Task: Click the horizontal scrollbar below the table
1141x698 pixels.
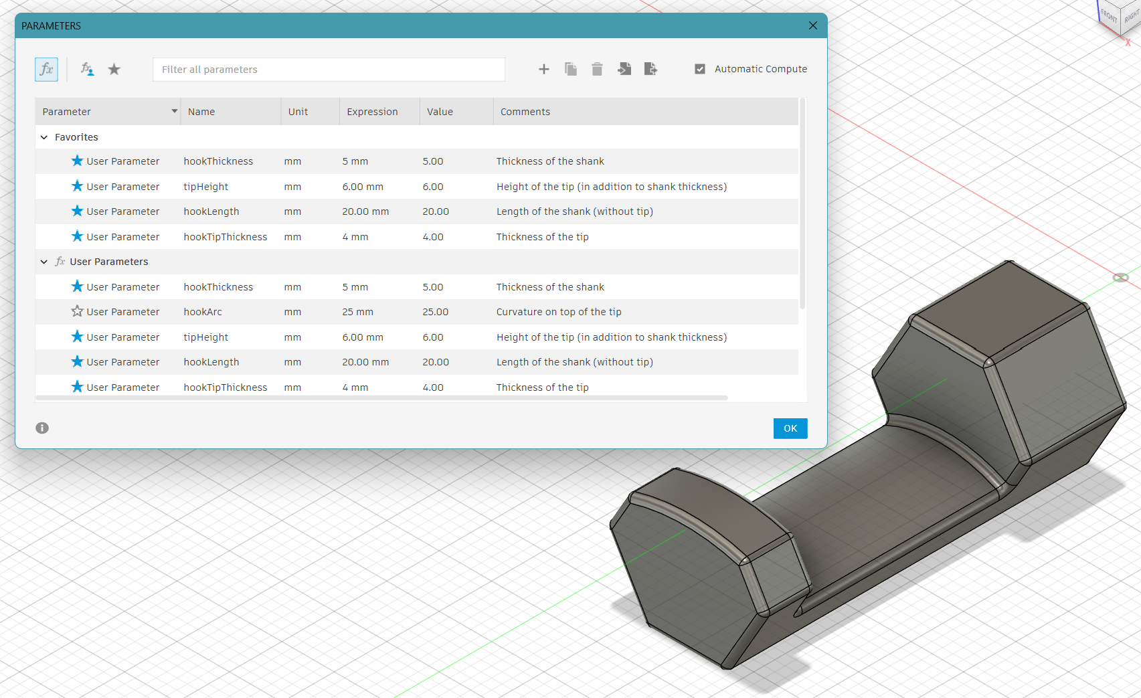Action: pos(381,398)
